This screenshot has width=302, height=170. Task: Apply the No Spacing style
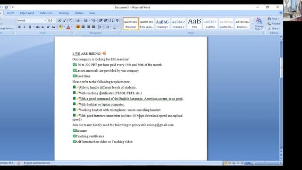[x=147, y=24]
